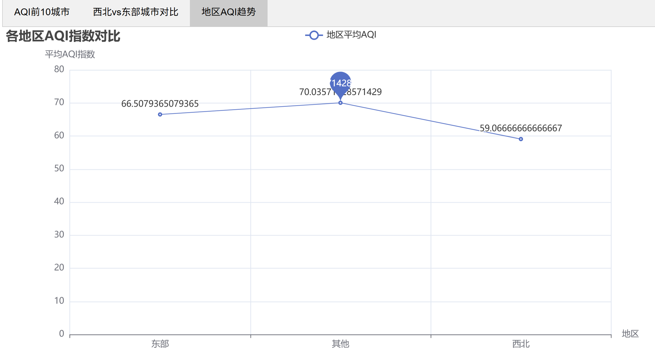This screenshot has height=356, width=655.
Task: Click the 66.5079365079365 data label
Action: coord(160,104)
